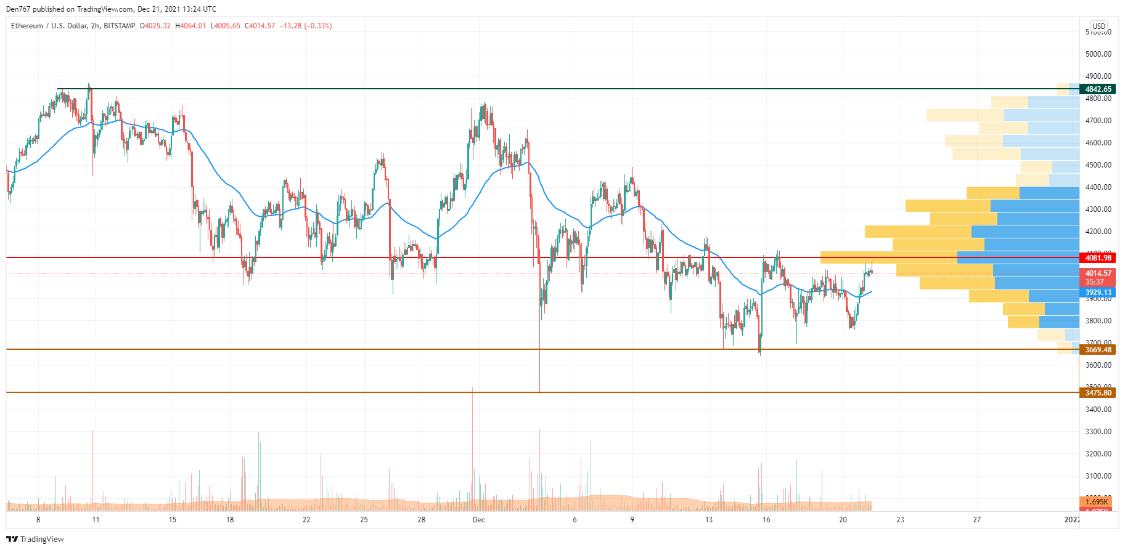Click the high value H4064.01
This screenshot has width=1125, height=550.
190,26
